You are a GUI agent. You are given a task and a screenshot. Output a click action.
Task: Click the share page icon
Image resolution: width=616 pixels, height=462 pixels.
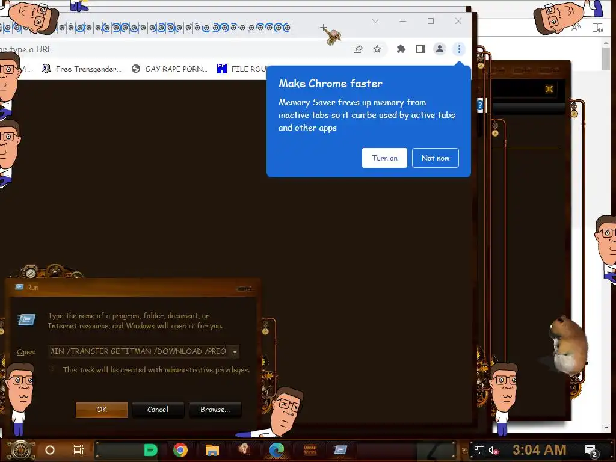(x=358, y=49)
